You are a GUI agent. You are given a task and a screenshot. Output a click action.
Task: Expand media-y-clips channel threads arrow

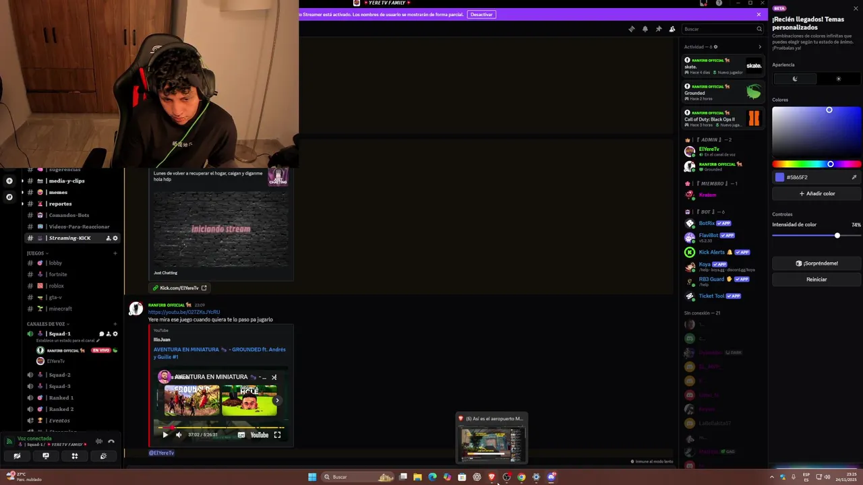[22, 181]
